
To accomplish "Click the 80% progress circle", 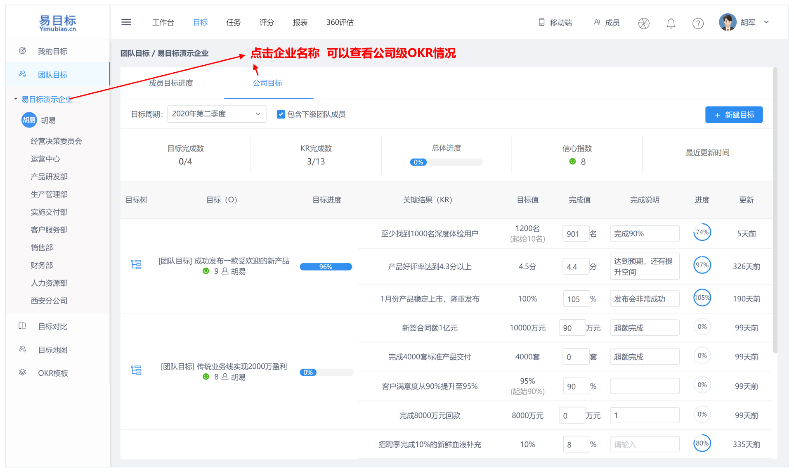I will (x=702, y=444).
